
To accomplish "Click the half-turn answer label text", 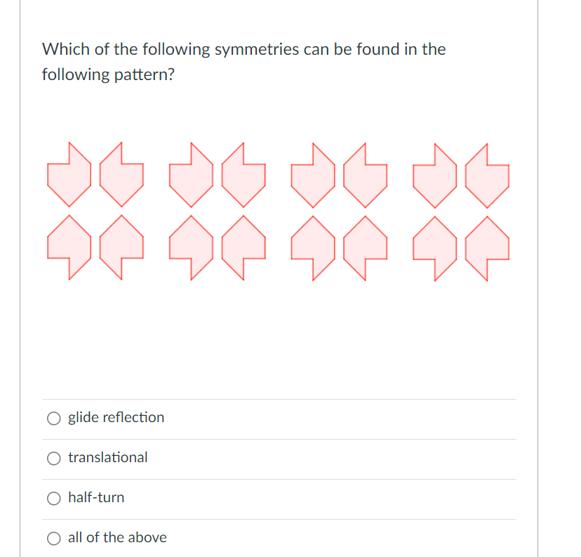I will click(x=96, y=497).
